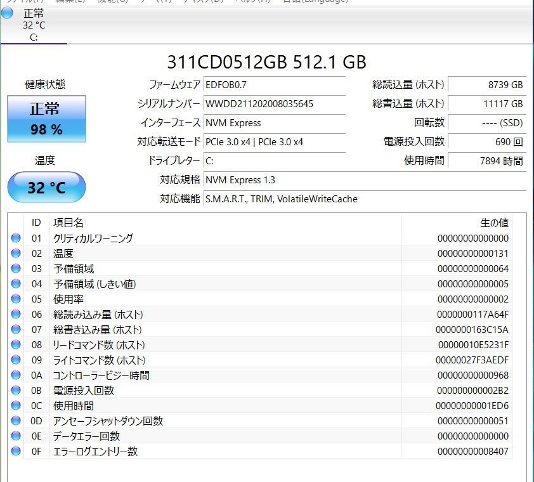The height and width of the screenshot is (482, 534).
Task: Click status orb for アンセーフシャットダウン回数 row
Action: point(16,421)
